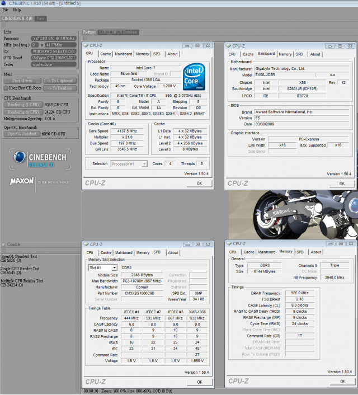Open Memory tab in the CPU-Z CPU window
The height and width of the screenshot is (395, 358).
pos(143,54)
